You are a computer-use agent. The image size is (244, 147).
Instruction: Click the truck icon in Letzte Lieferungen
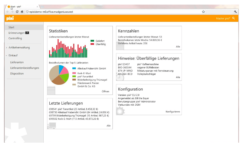[x=52, y=126]
